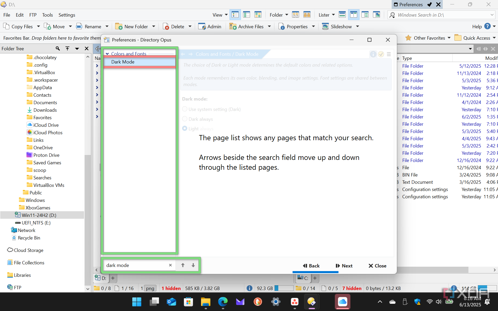
Task: Start Slideshow from the toolbar
Action: pos(337,26)
